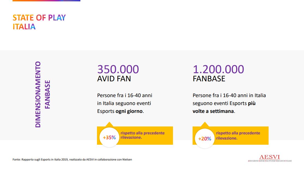Click the triangle pointer above left banner
The image size is (304, 170).
pyautogui.click(x=109, y=124)
